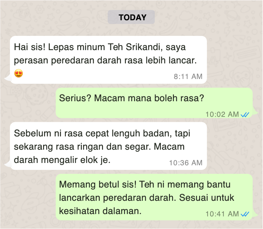The width and height of the screenshot is (263, 229).
Task: Click the text 'darah mengalir elok je.'
Action: click(62, 160)
